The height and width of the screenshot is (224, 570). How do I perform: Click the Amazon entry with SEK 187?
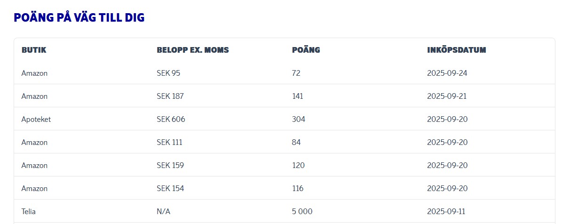pyautogui.click(x=34, y=96)
